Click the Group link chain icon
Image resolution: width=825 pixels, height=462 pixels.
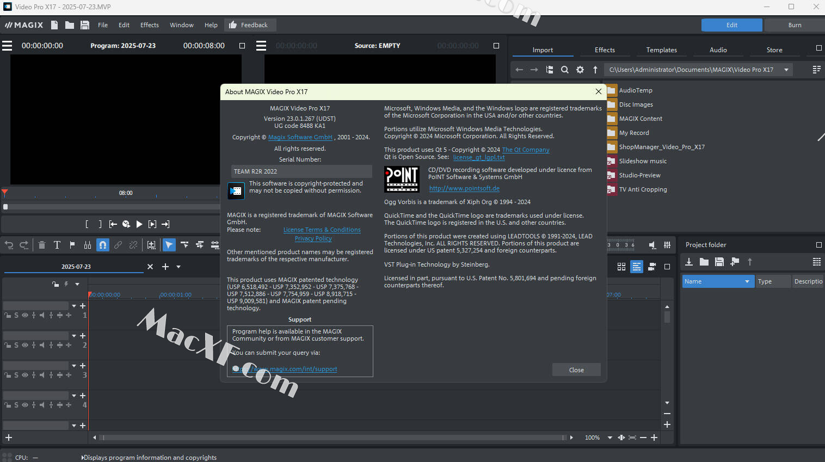tap(118, 245)
